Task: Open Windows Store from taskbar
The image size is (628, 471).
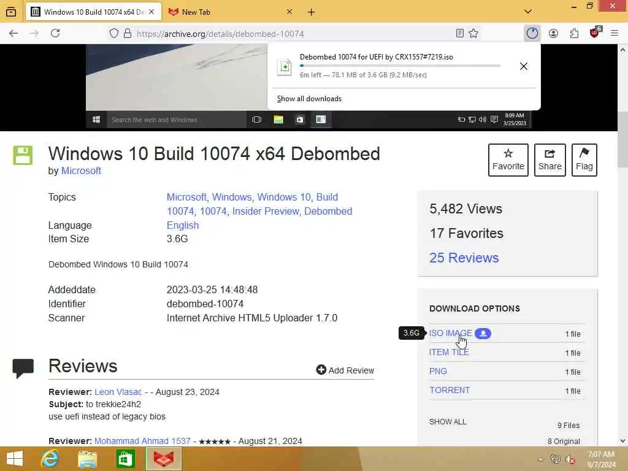Action: [x=125, y=459]
